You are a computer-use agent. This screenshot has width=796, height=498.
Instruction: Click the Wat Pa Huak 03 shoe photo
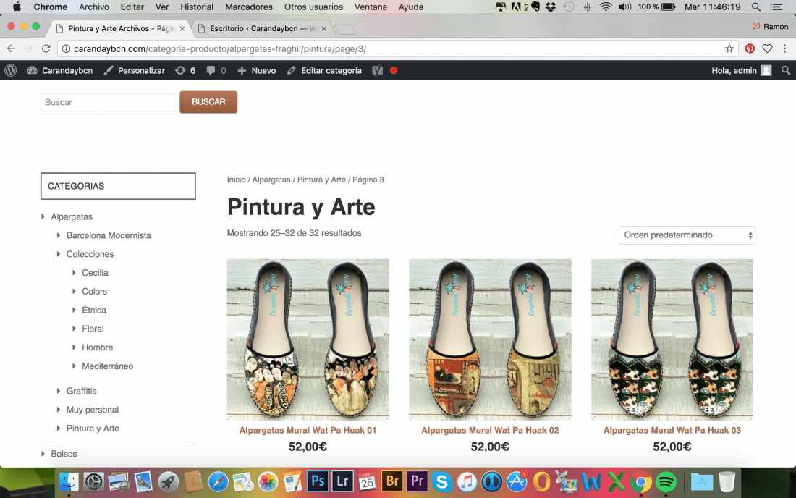coord(672,339)
